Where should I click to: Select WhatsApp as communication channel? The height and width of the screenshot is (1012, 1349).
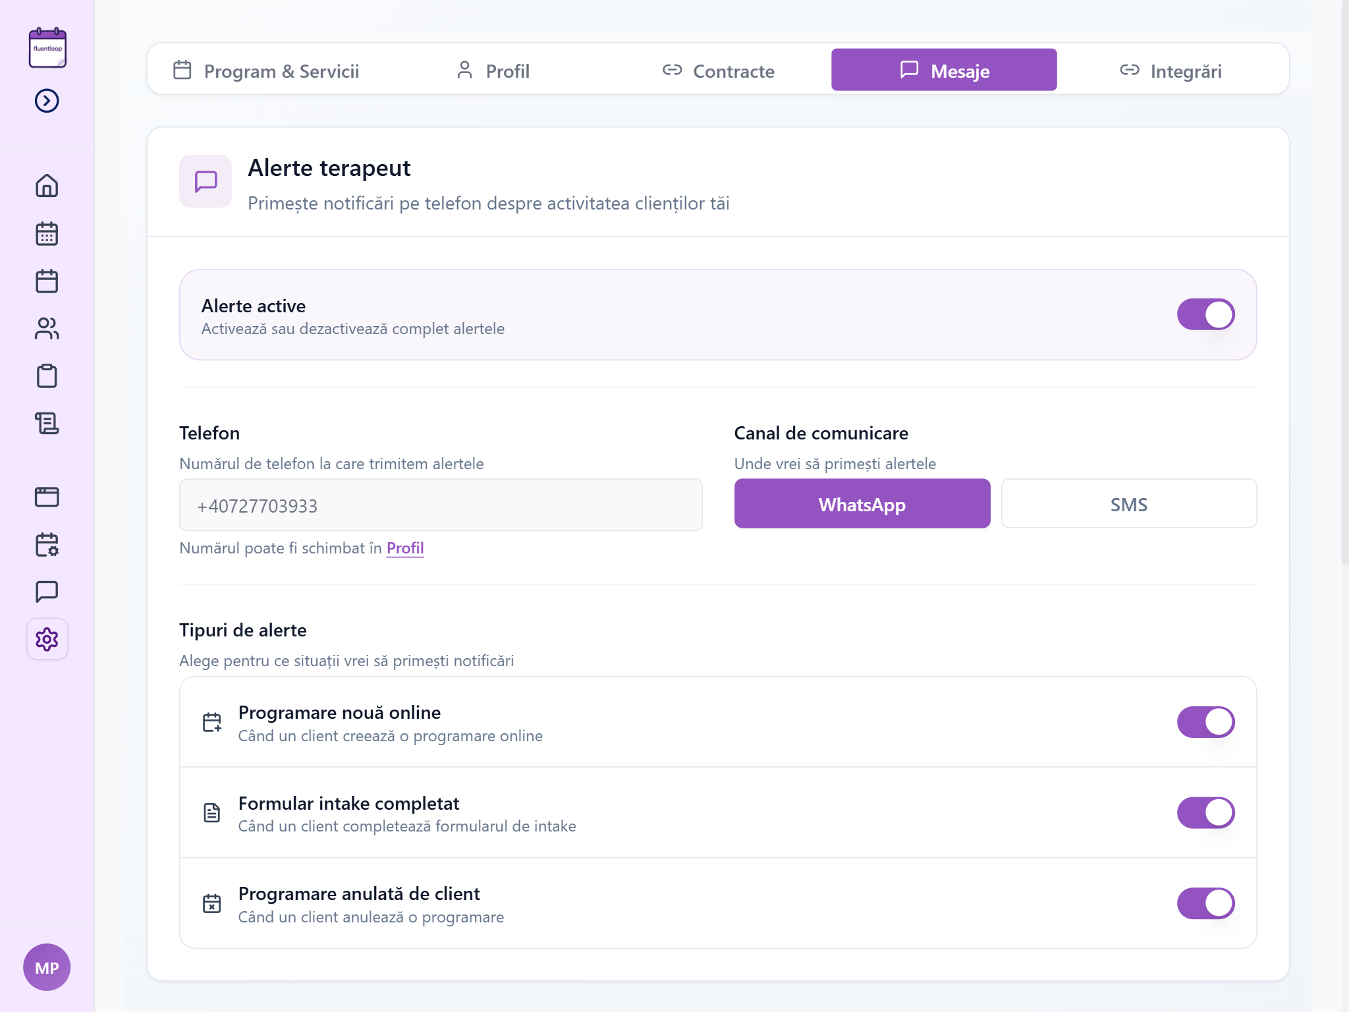[862, 504]
